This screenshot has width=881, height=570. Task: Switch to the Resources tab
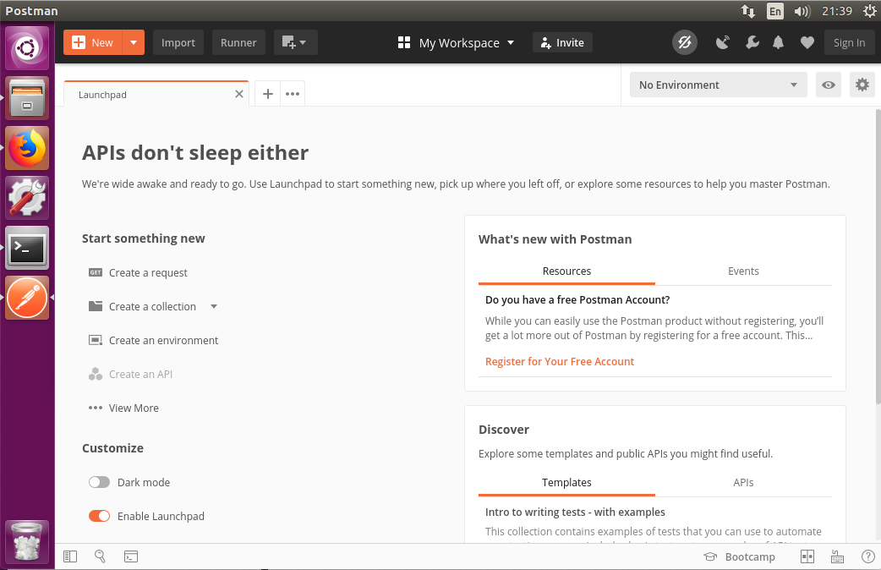point(566,271)
